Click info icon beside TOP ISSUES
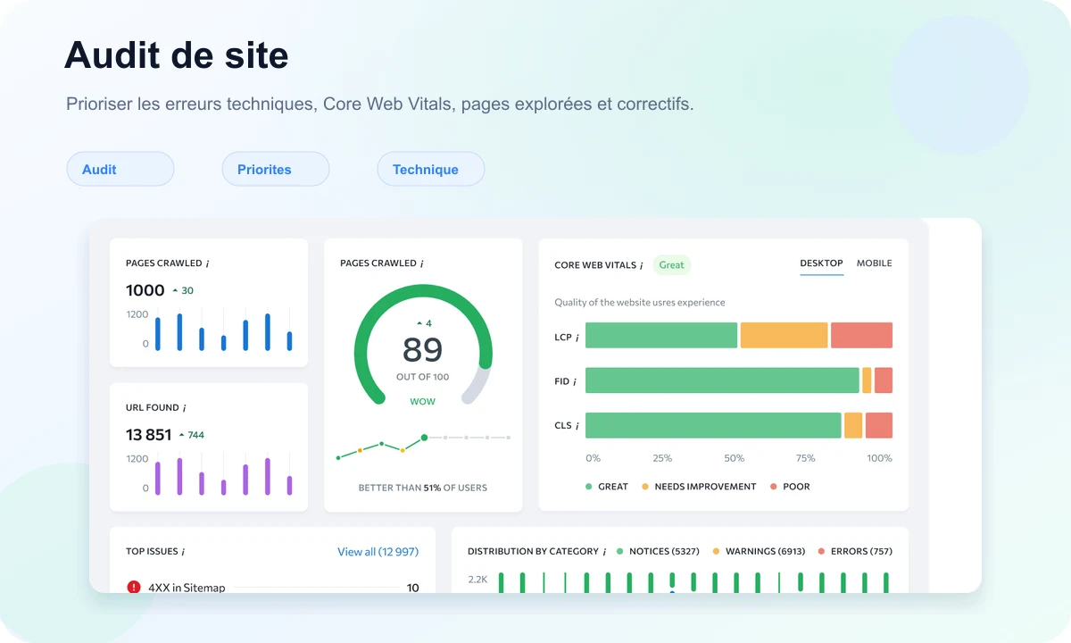Screen dimensions: 1071x643 184,552
